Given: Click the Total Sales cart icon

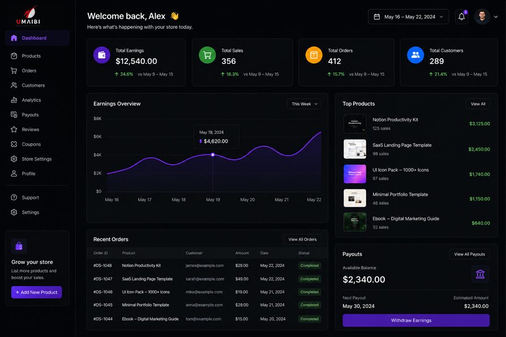Looking at the screenshot, I should tap(207, 55).
